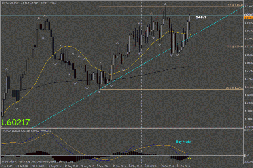Viewport: 253px width, 168px height.
Task: Click the 4 Oct 2010 date label
Action: pyautogui.click(x=151, y=166)
